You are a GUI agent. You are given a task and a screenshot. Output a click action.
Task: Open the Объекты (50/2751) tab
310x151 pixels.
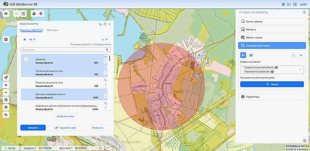coord(32,30)
